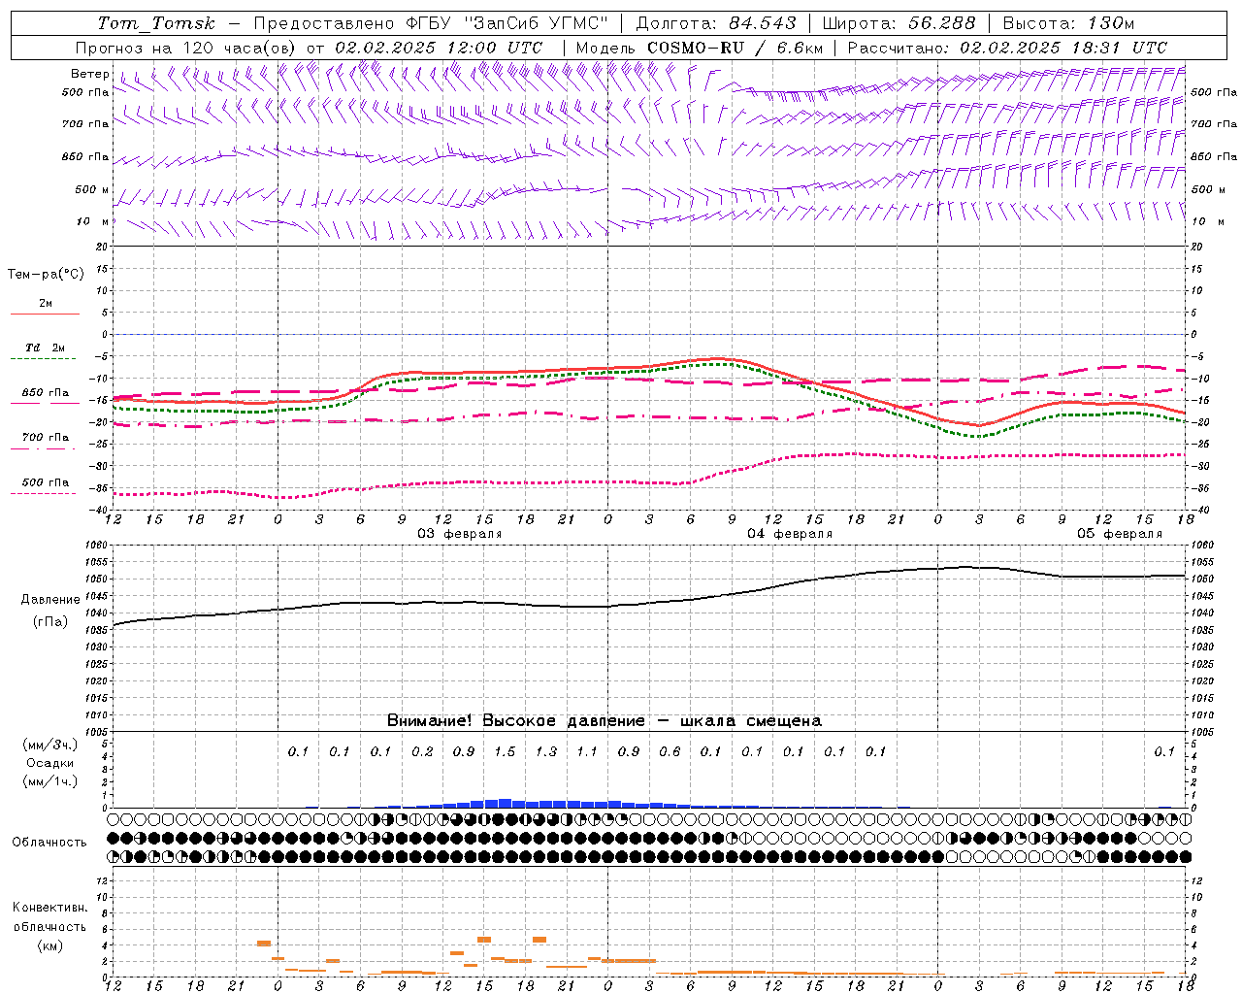Select the 'Широта: 56.288' header field
The height and width of the screenshot is (994, 1242).
(899, 23)
